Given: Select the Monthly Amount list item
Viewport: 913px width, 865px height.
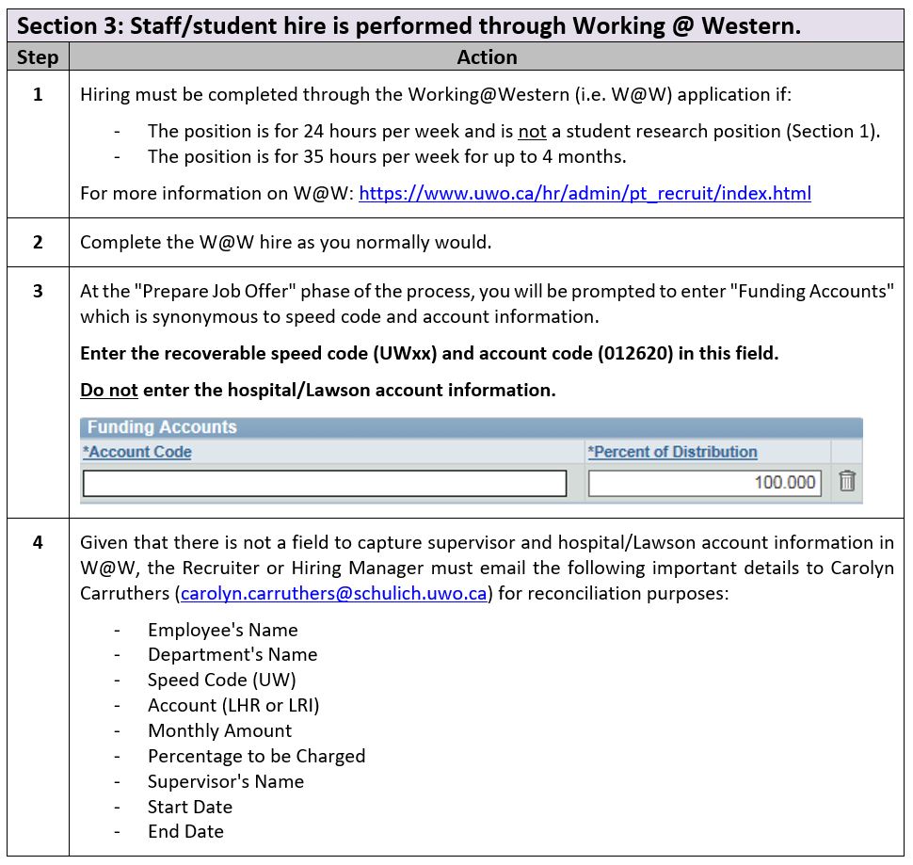Looking at the screenshot, I should (x=219, y=730).
